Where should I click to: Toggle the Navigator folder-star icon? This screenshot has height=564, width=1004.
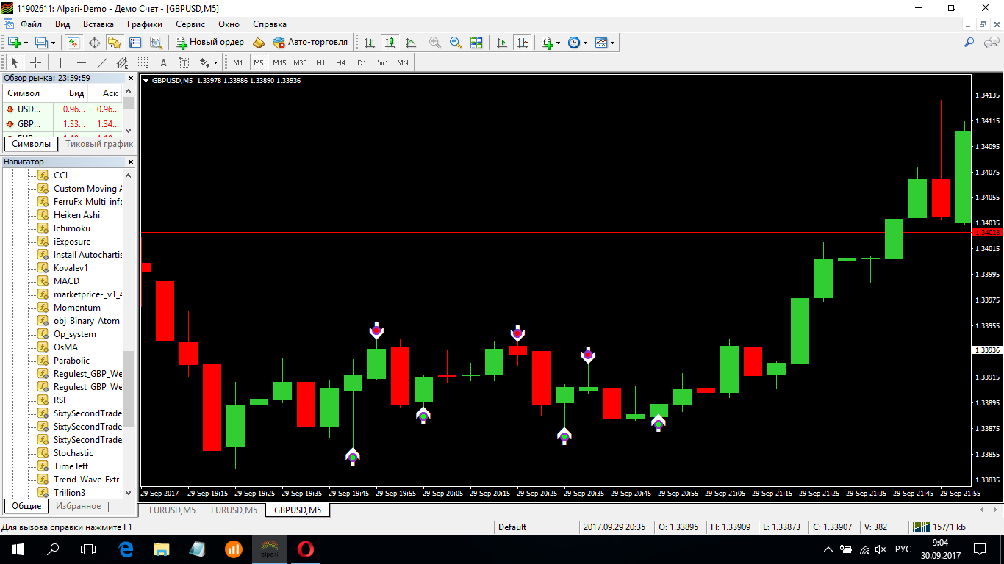pyautogui.click(x=115, y=43)
